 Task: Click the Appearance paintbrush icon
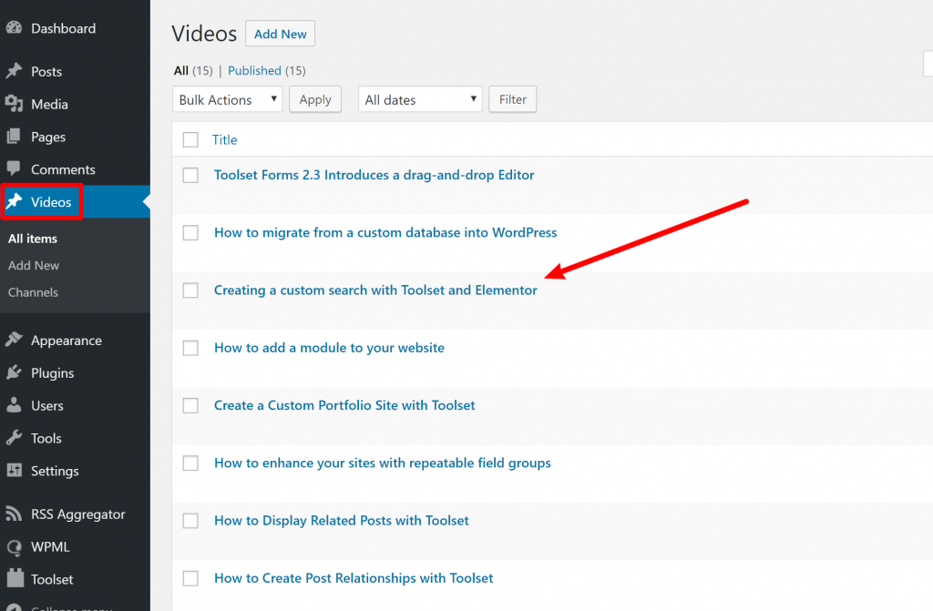pos(14,340)
